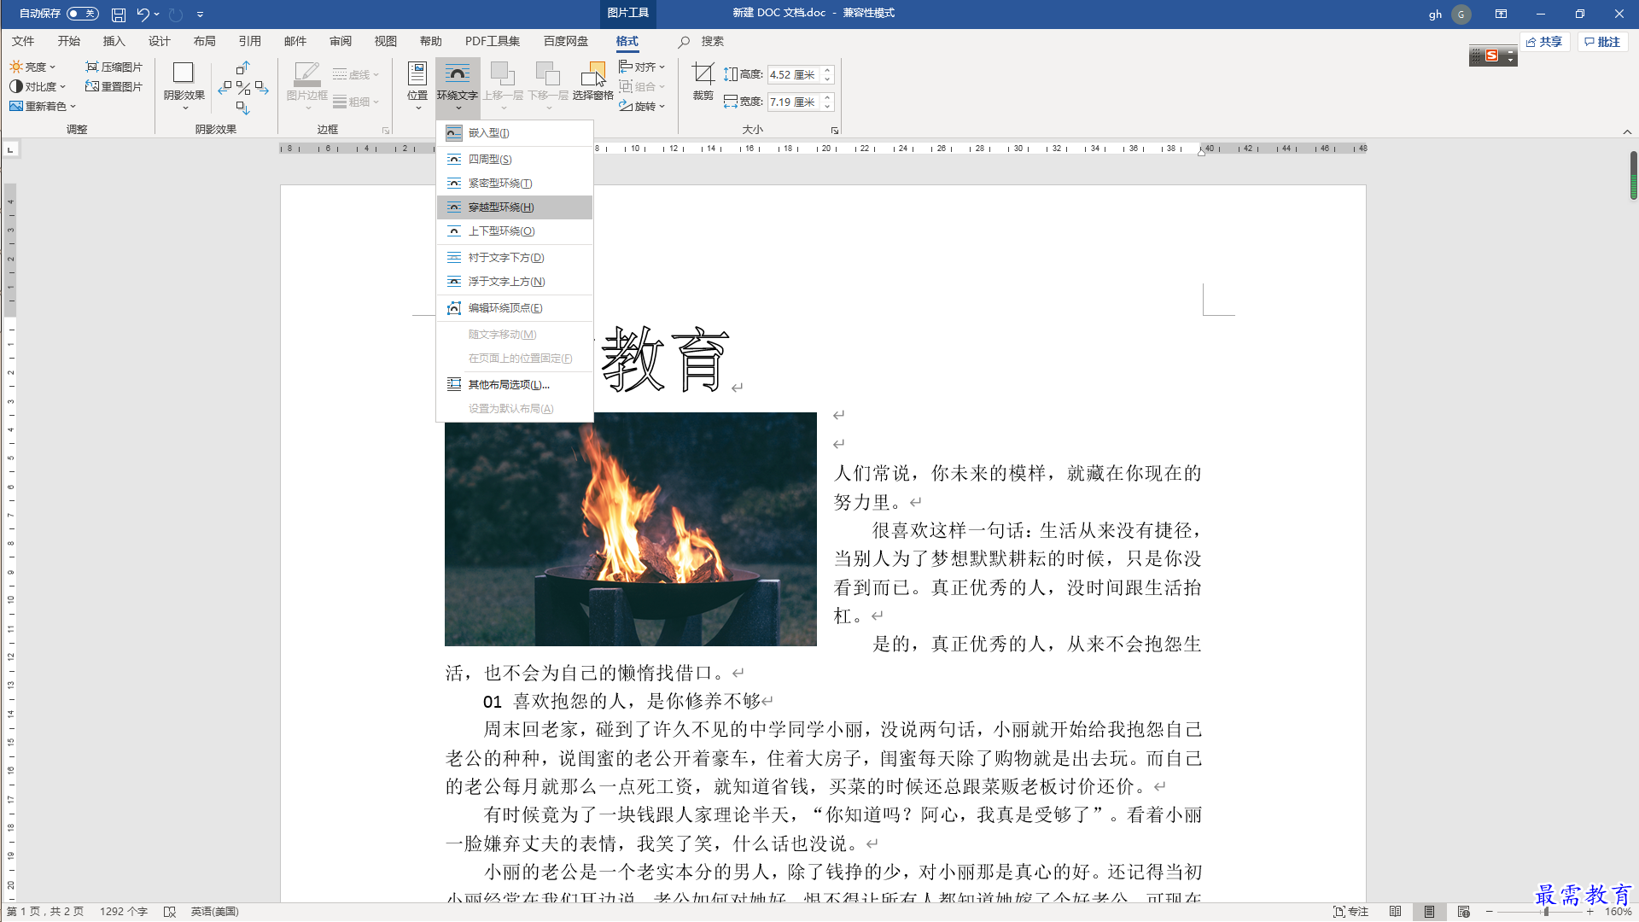Select 四周型 square wrap option
Viewport: 1639px width, 922px height.
pyautogui.click(x=515, y=160)
